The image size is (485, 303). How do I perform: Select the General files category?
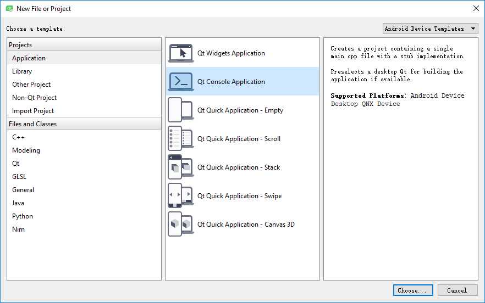[x=84, y=189]
